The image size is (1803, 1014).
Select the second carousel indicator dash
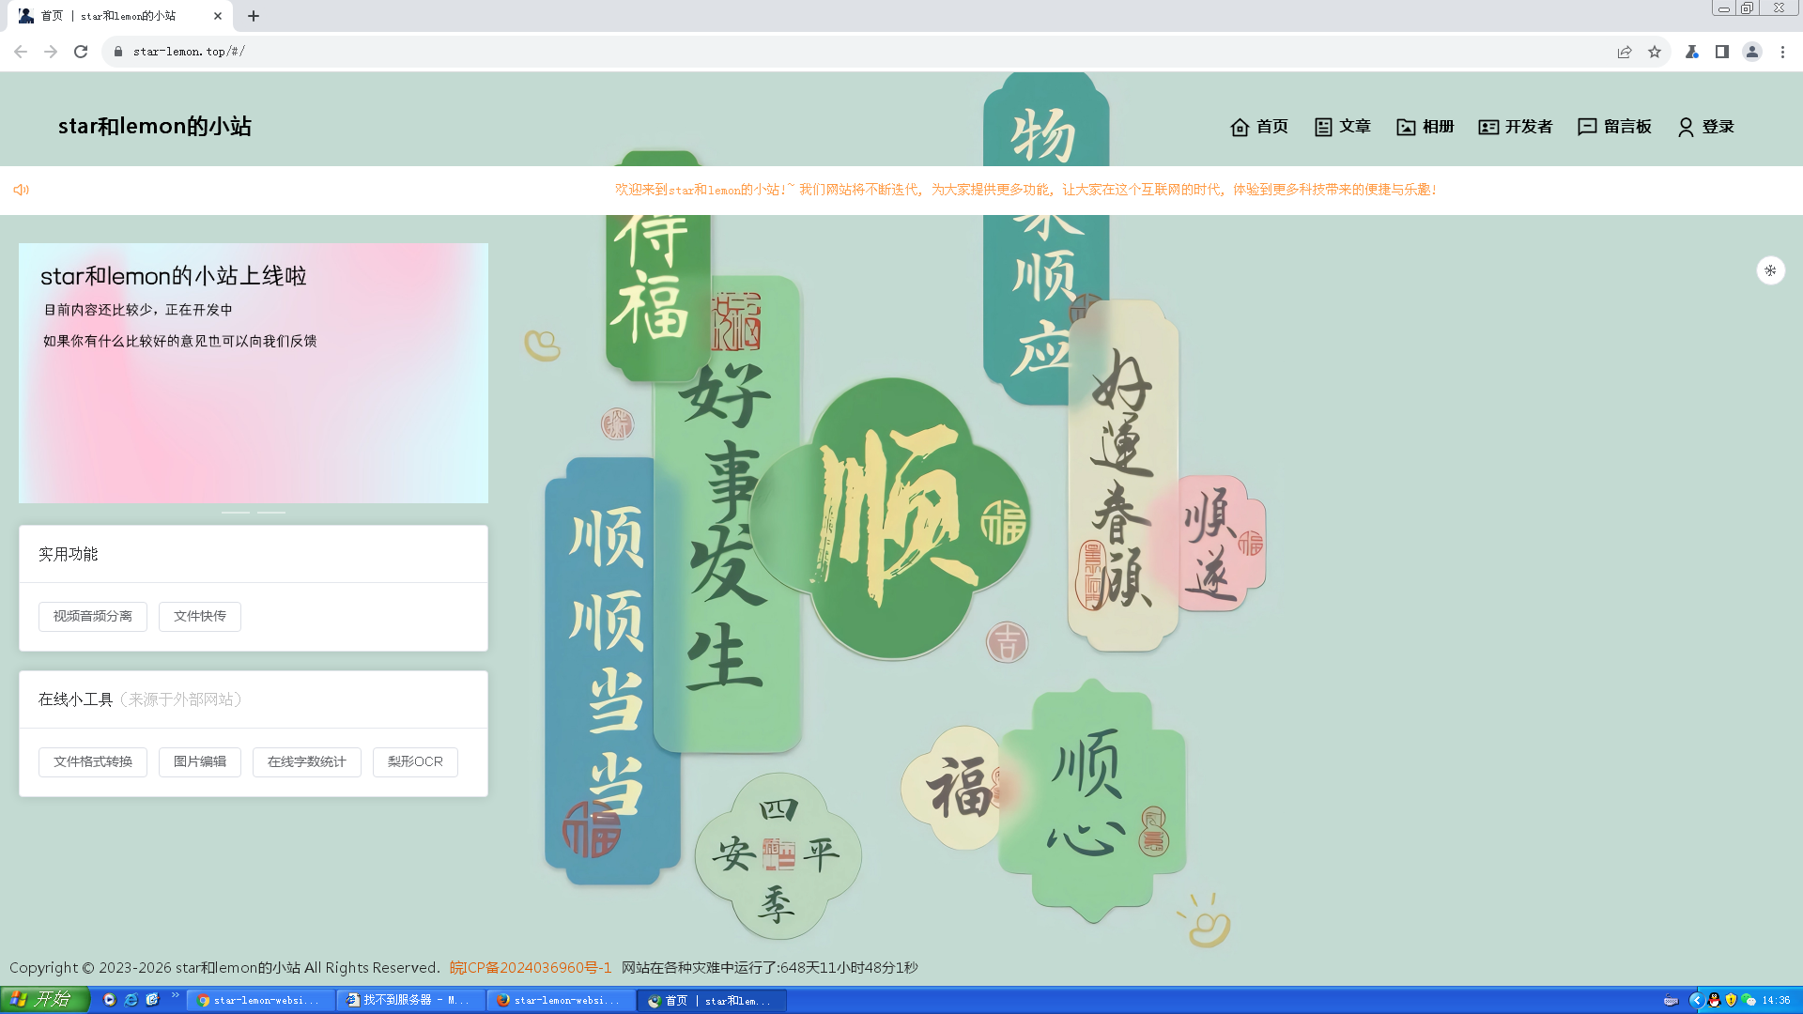[x=271, y=513]
